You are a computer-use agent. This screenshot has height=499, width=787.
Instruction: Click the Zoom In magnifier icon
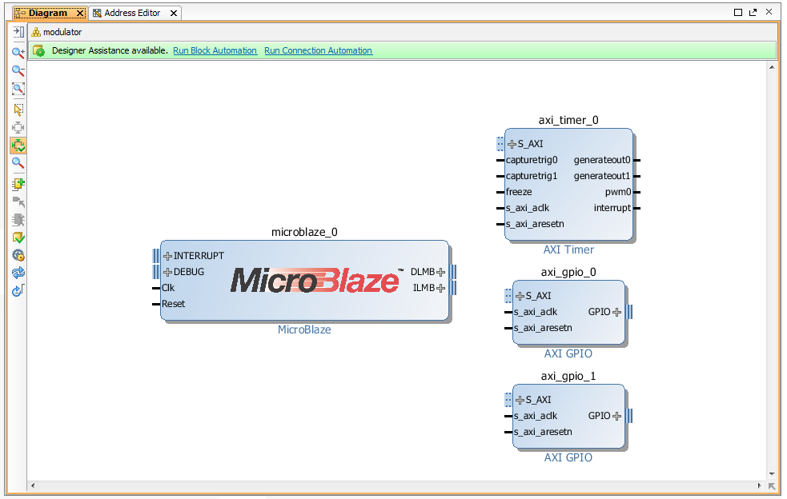[18, 52]
